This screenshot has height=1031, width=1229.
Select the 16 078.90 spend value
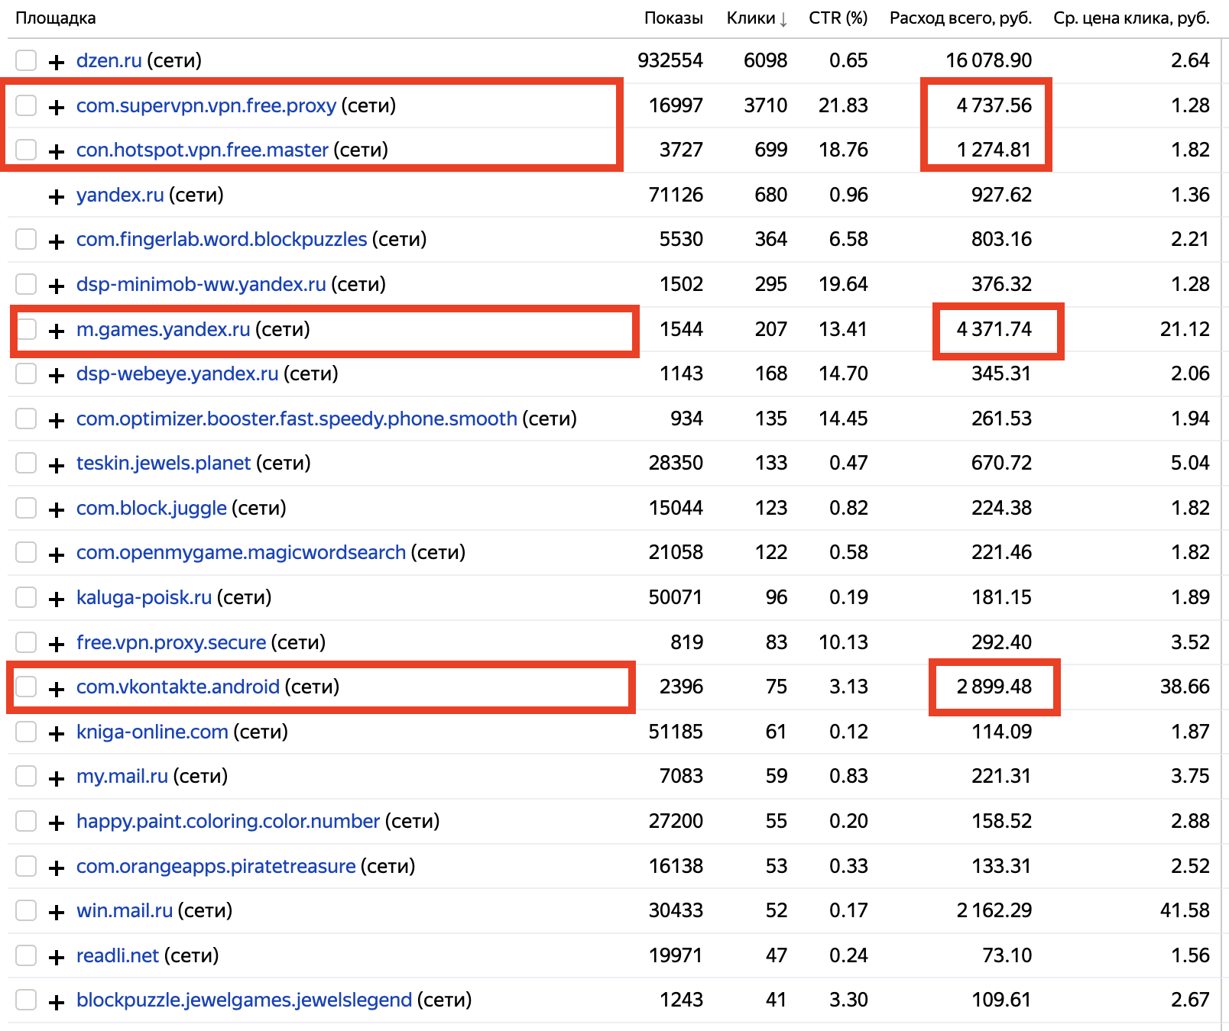point(989,60)
